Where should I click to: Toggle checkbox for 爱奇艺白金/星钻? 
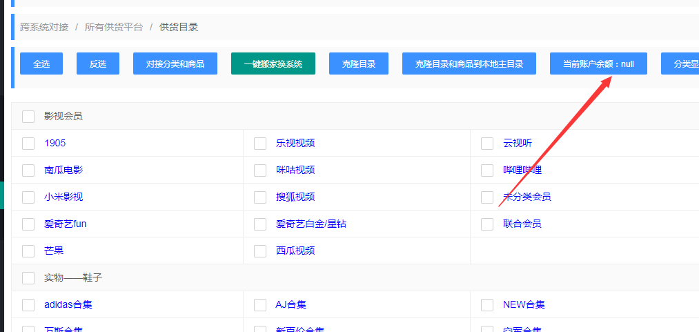260,224
